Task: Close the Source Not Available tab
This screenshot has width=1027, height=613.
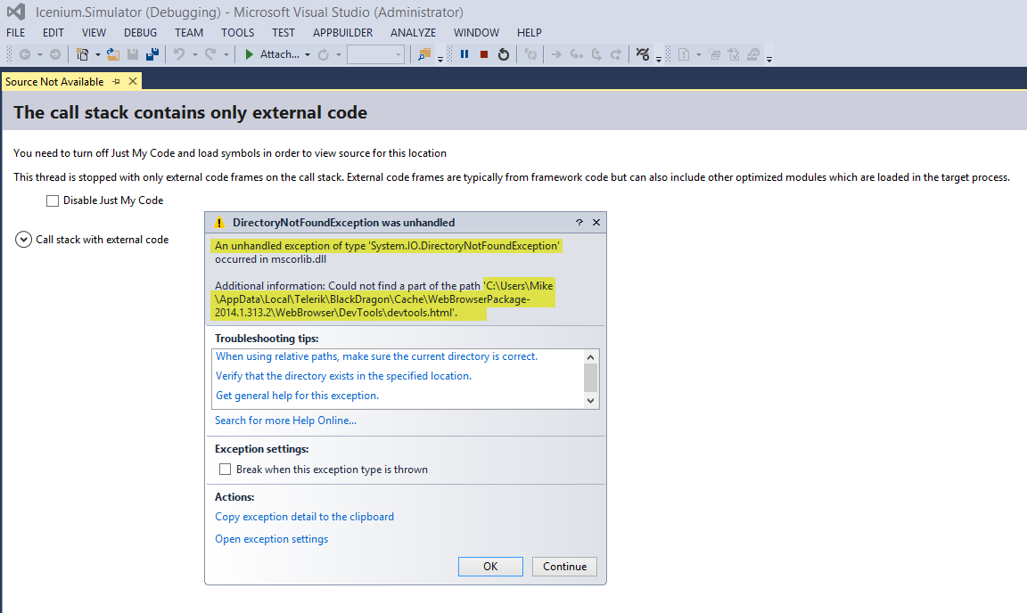Action: tap(133, 81)
